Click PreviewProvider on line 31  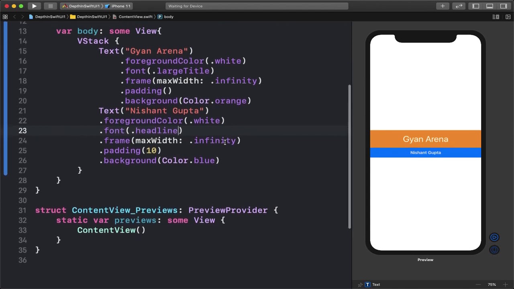click(228, 210)
